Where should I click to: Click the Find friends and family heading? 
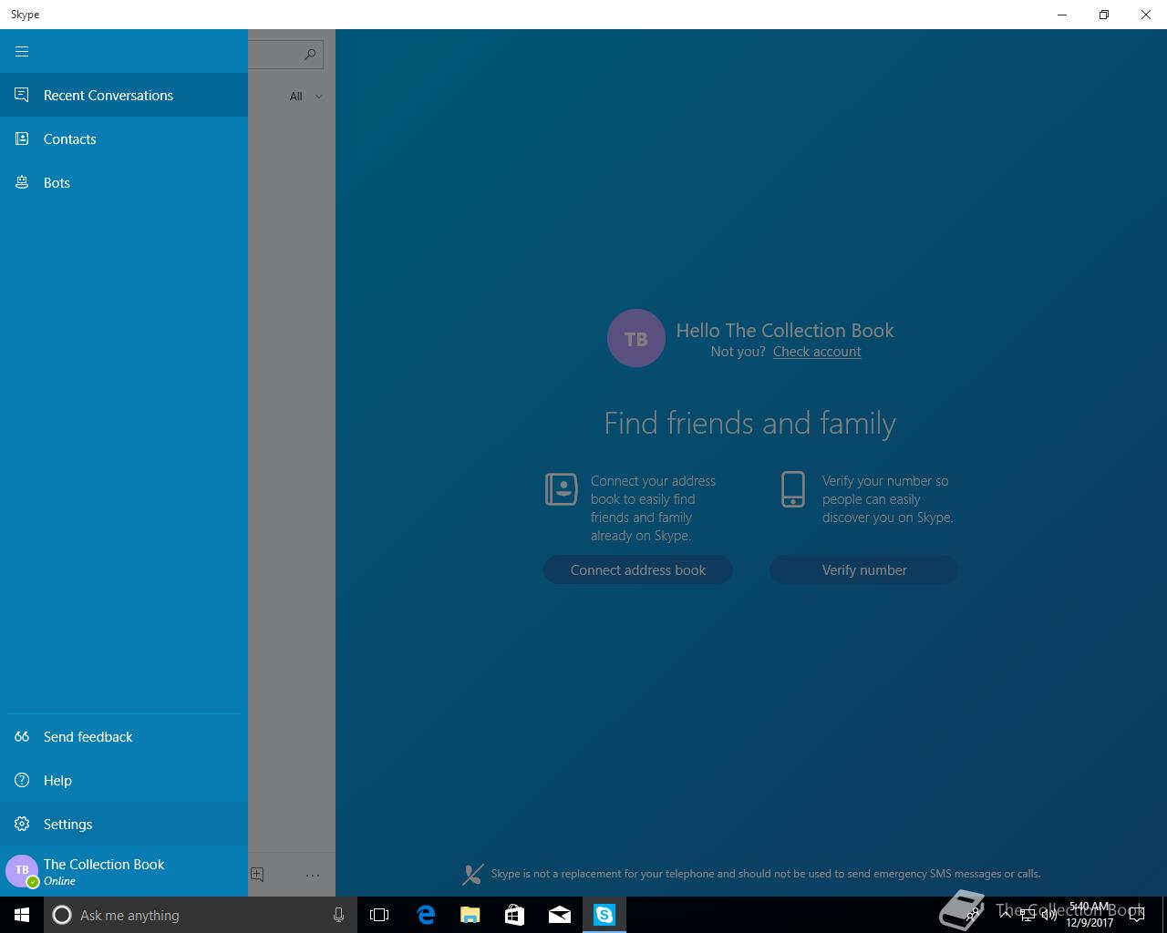(750, 423)
